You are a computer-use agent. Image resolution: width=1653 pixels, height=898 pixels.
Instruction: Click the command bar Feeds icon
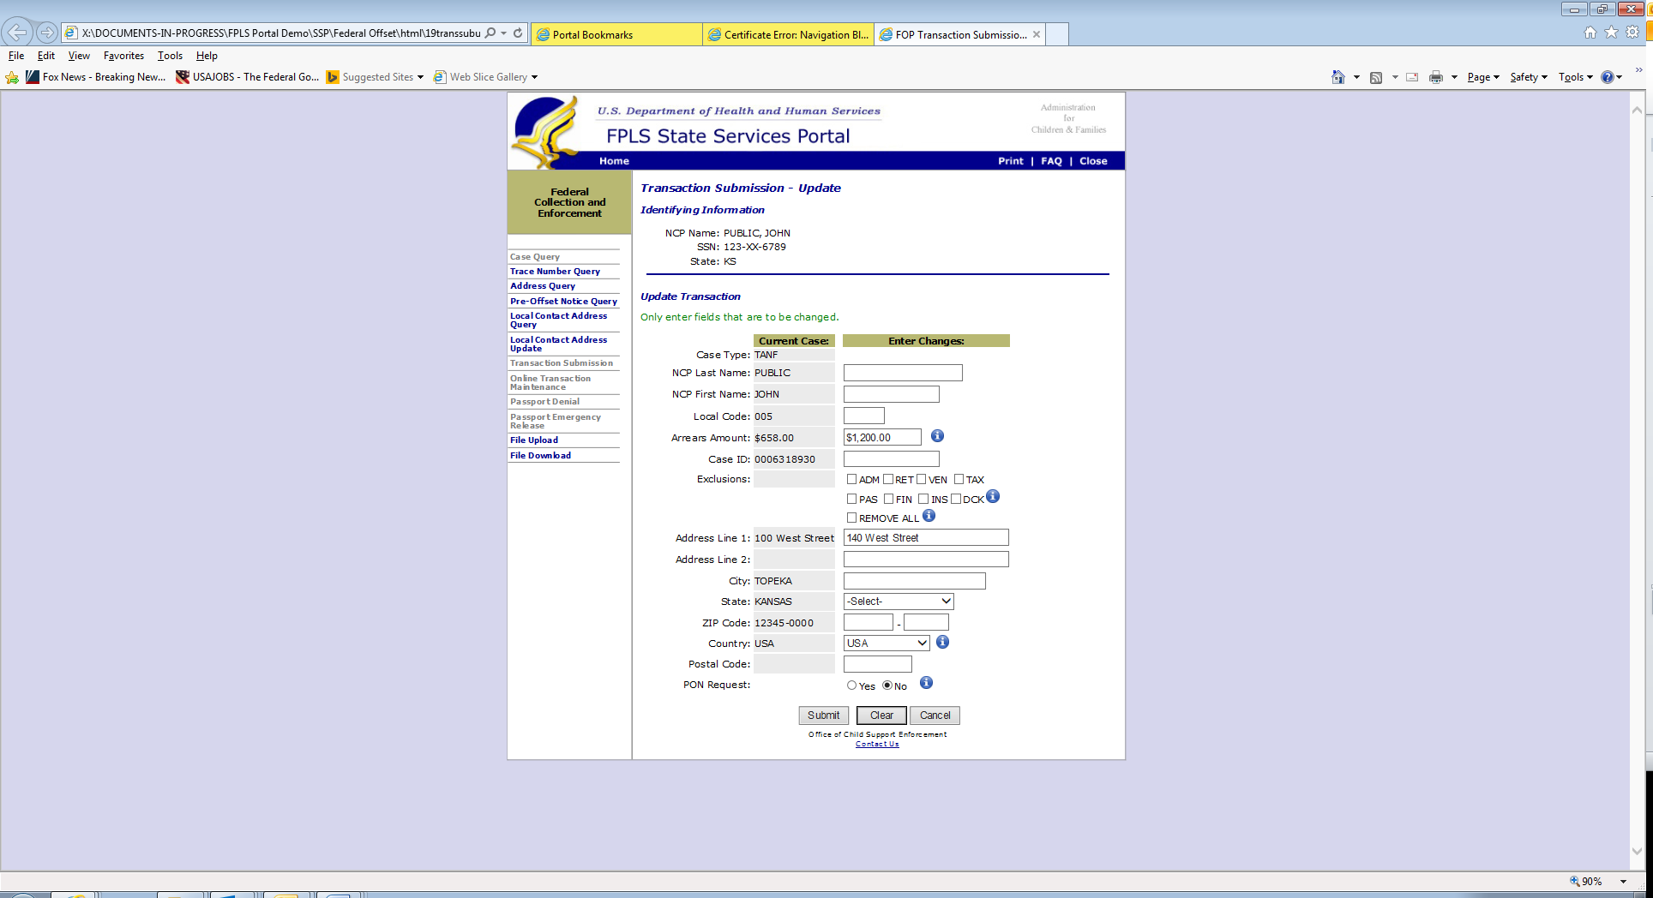[1376, 77]
